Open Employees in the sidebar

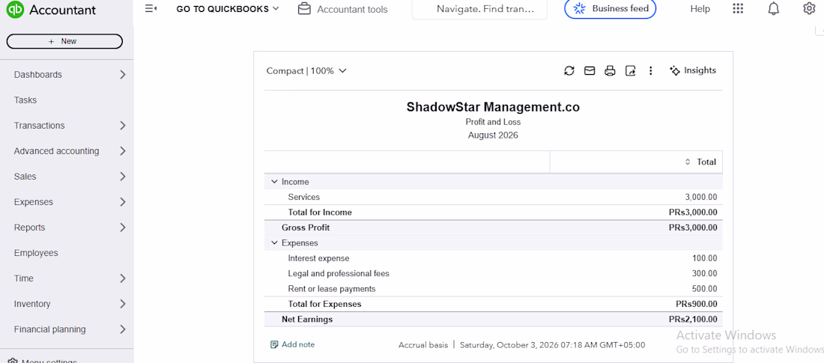click(x=36, y=253)
